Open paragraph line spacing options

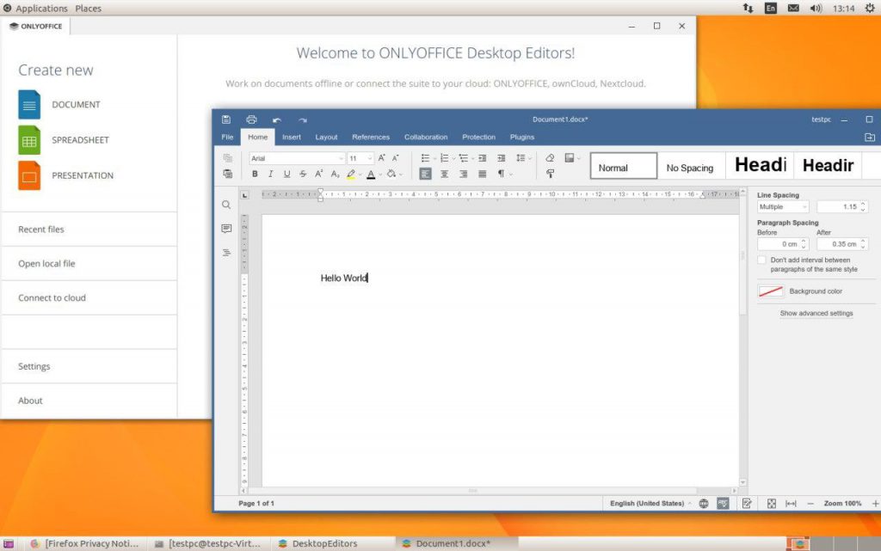521,158
